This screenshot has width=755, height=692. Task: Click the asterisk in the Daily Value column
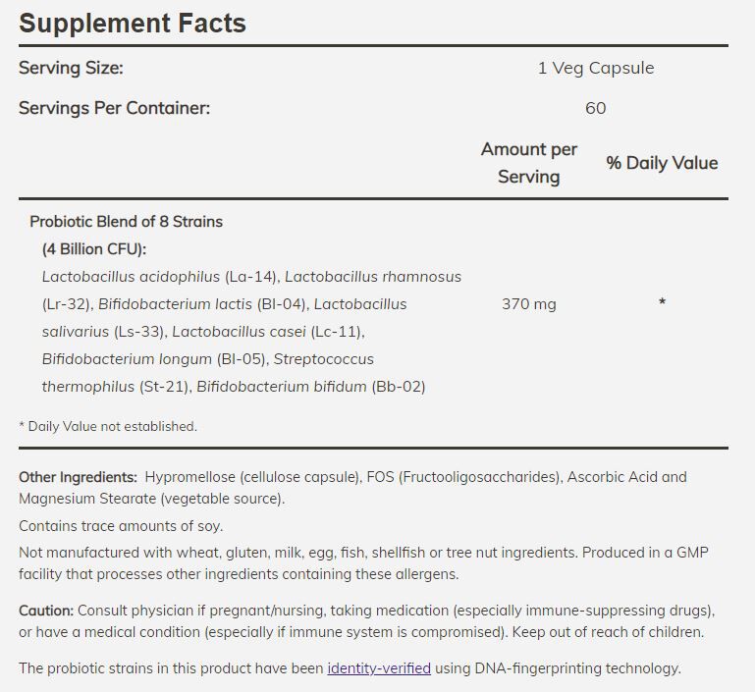pos(662,303)
